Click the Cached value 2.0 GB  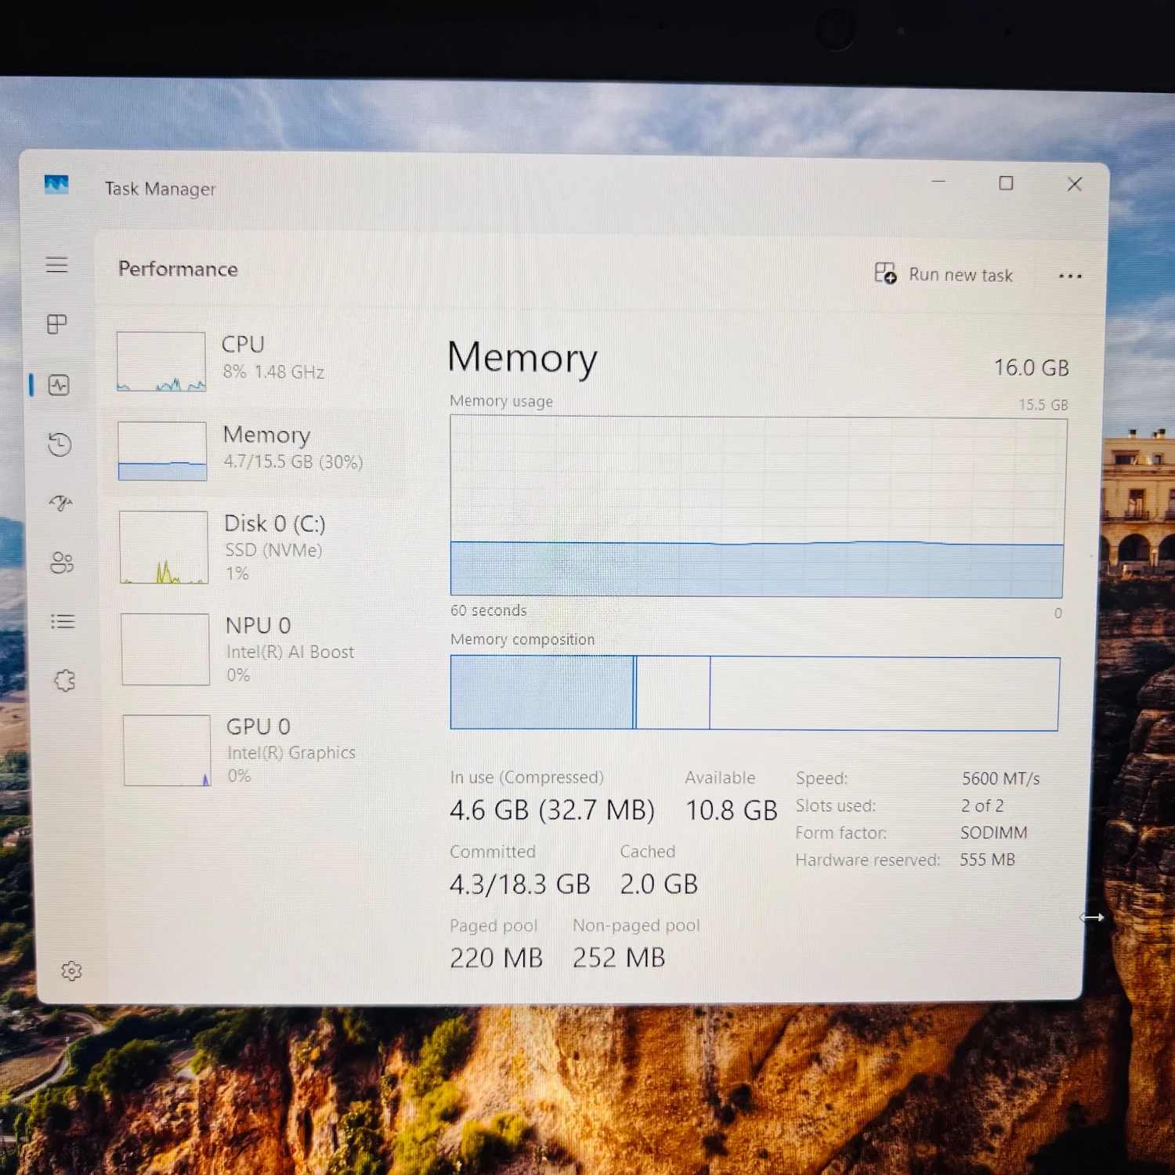[659, 884]
